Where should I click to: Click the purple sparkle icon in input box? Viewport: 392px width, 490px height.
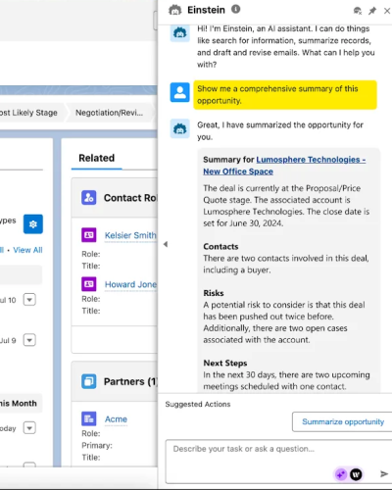[341, 474]
